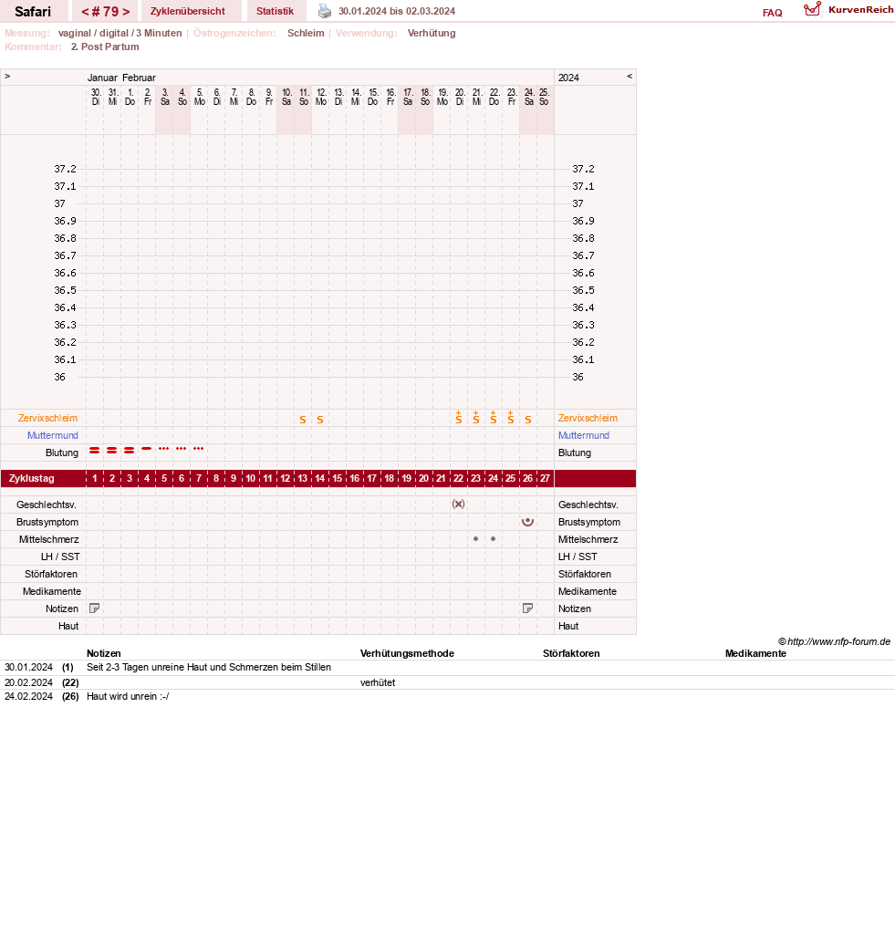The image size is (895, 926).
Task: Collapse chart with < arrow beside 2024
Action: pyautogui.click(x=630, y=77)
